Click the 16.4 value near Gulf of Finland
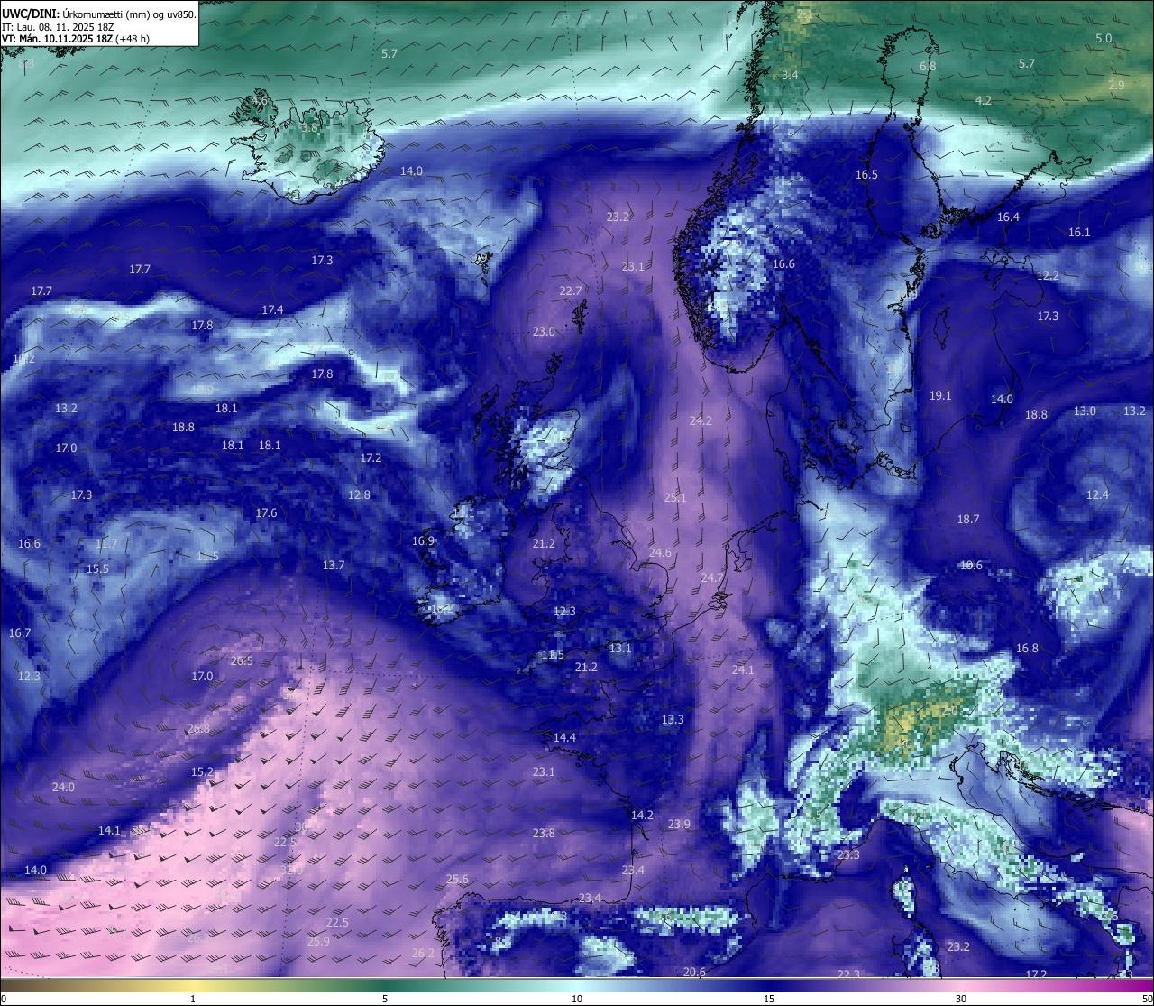This screenshot has height=1006, width=1154. click(1008, 217)
